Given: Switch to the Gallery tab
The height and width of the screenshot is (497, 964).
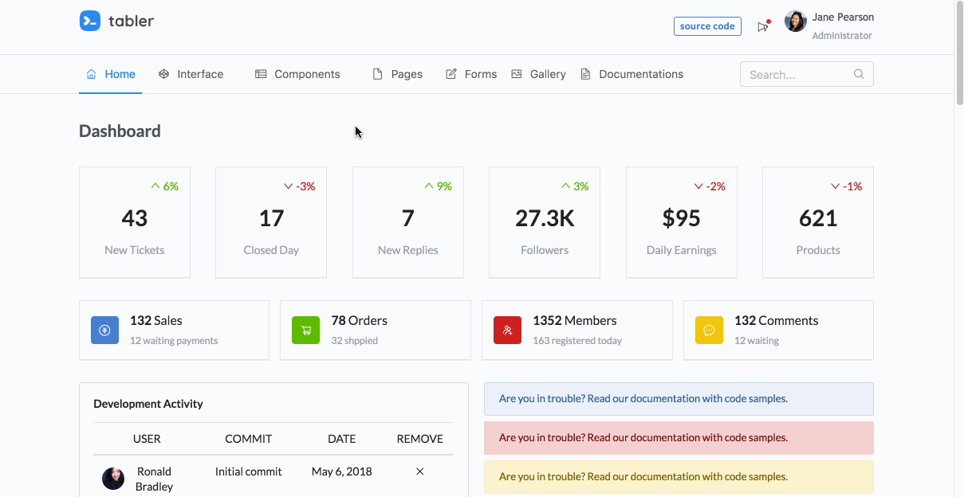Looking at the screenshot, I should 538,74.
